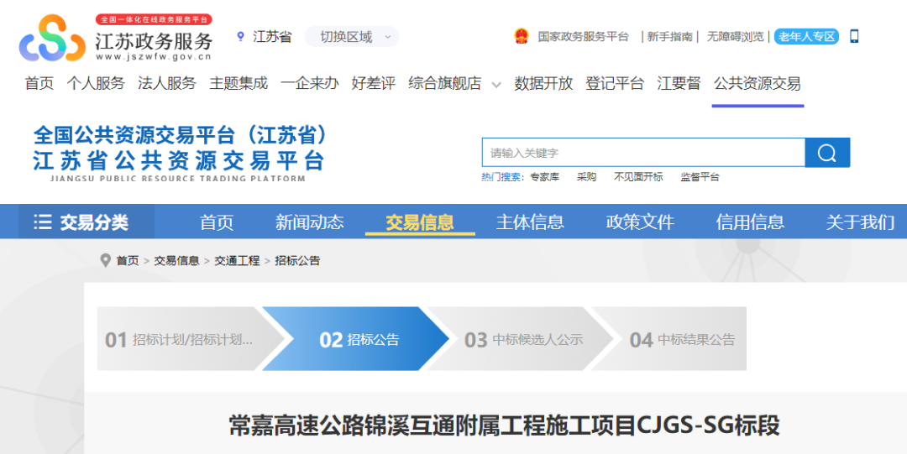Viewport: 907px width, 454px height.
Task: Select step 03 中标候选人公示
Action: pos(524,340)
